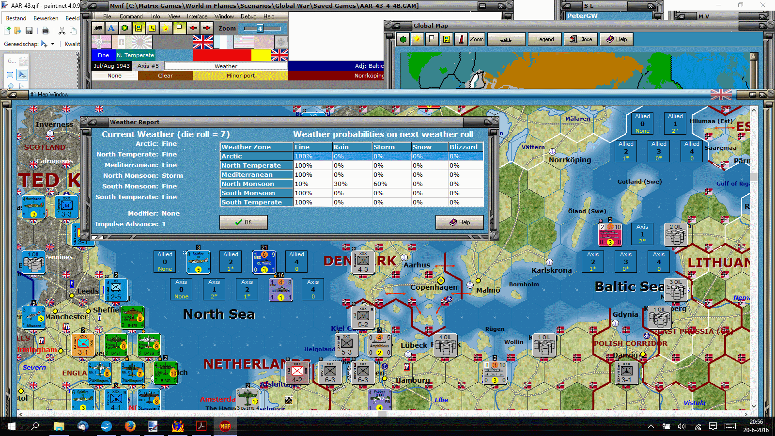Open the Command menu
The height and width of the screenshot is (436, 775).
[131, 16]
